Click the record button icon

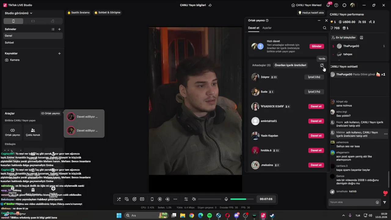160,199
